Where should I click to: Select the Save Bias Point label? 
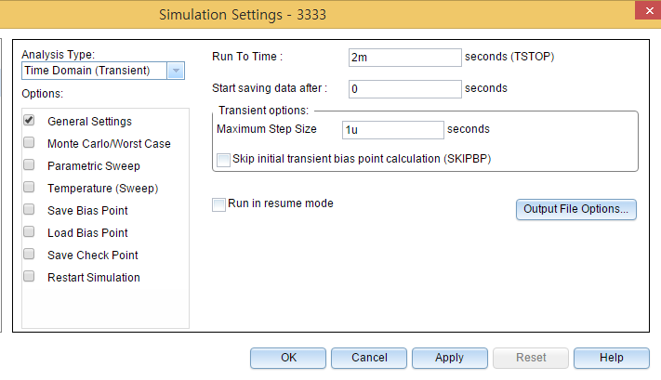point(87,211)
